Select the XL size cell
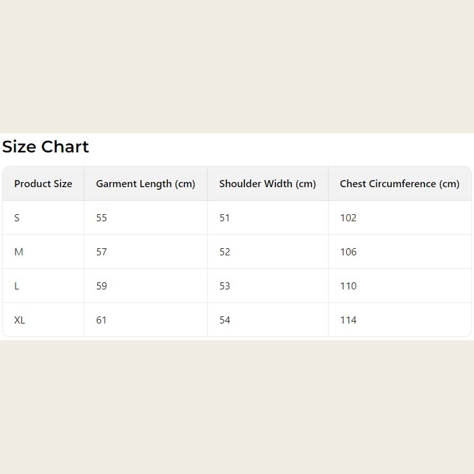The image size is (474, 474). (x=20, y=320)
